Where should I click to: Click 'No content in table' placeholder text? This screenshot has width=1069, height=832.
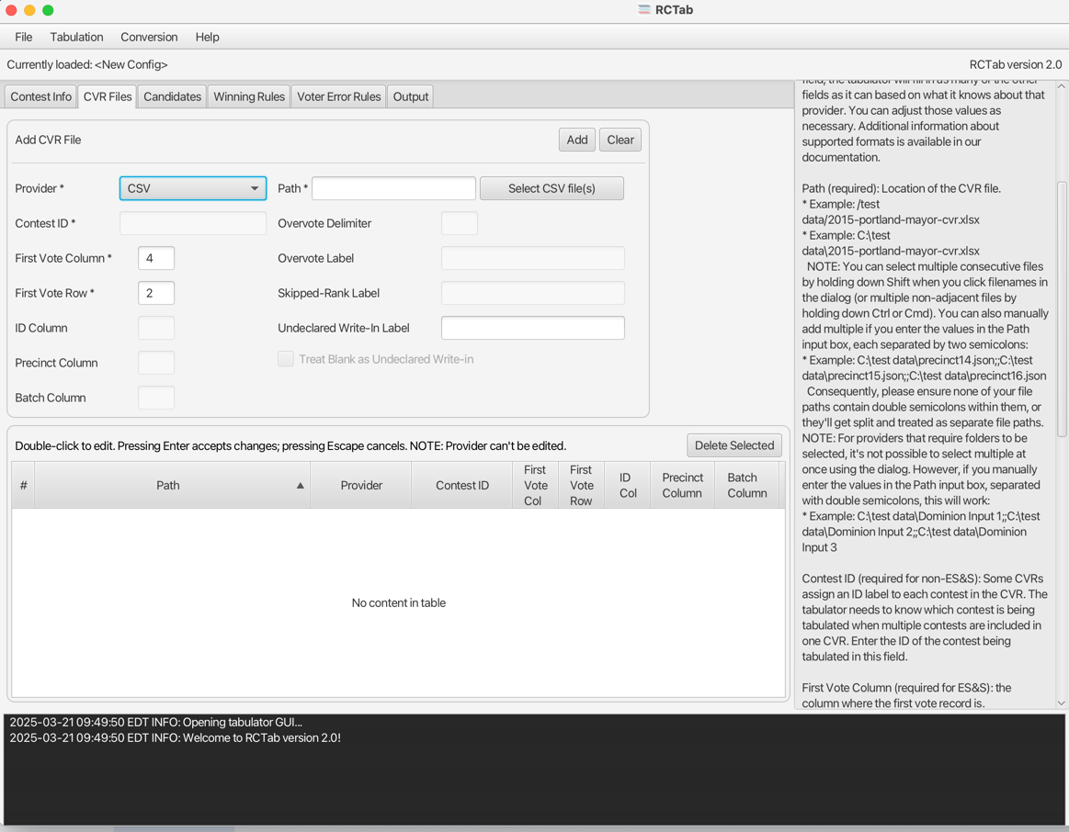[399, 602]
